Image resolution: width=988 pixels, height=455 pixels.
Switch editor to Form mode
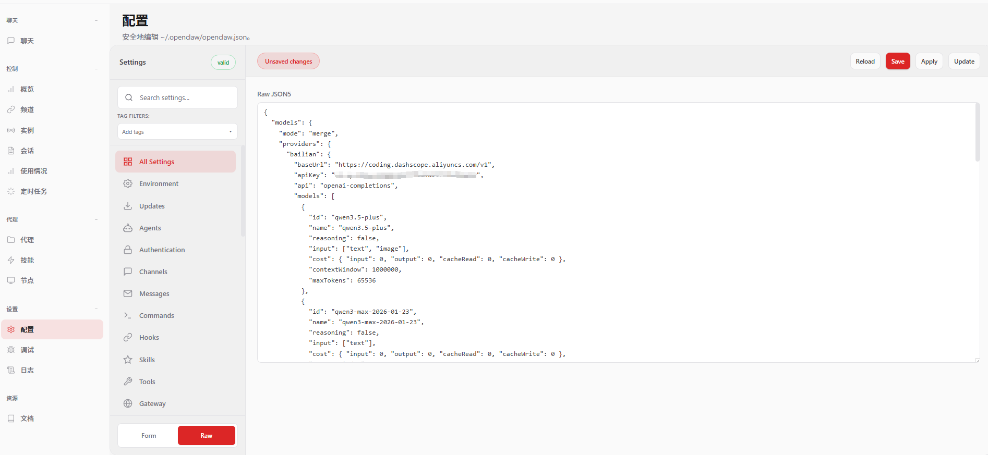point(149,436)
